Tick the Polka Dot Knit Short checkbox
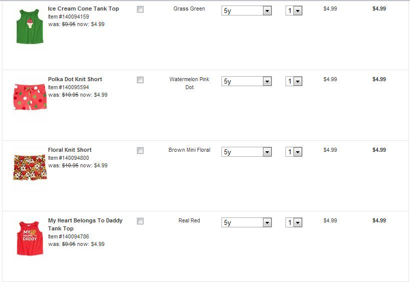410x282 pixels. 140,80
